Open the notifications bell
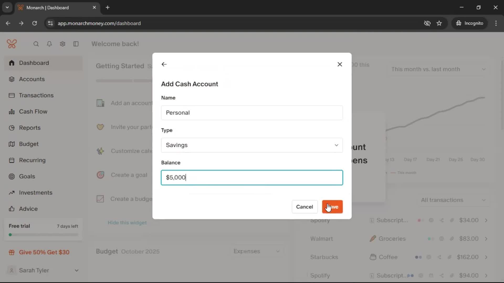The width and height of the screenshot is (504, 283). coord(49,44)
